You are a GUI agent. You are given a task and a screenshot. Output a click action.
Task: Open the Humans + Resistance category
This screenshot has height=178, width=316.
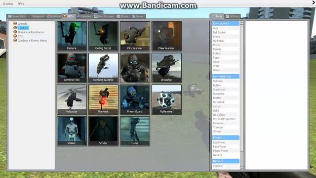[31, 32]
